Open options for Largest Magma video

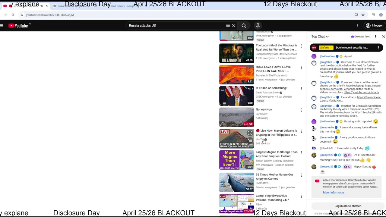click(x=301, y=153)
